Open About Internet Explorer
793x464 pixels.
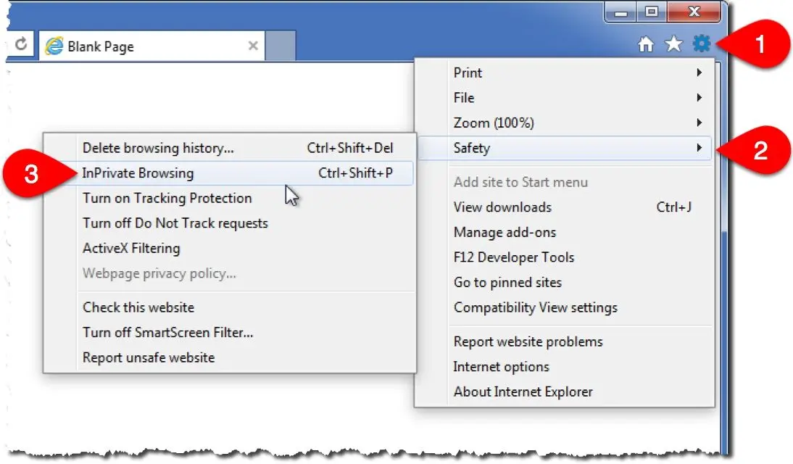tap(565, 391)
